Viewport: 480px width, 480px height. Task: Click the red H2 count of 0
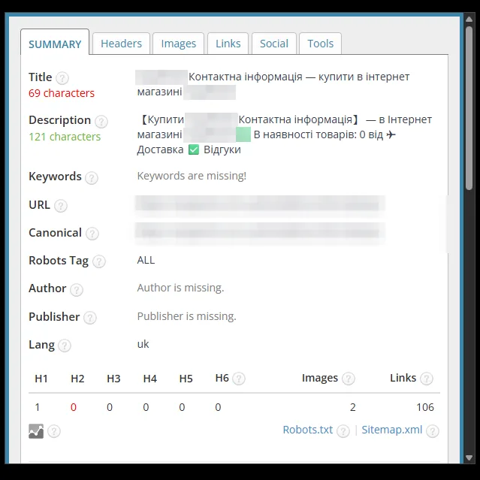coord(74,407)
